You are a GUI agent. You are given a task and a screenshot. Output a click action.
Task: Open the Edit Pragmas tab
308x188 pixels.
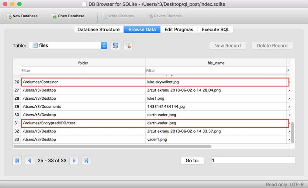[x=179, y=29]
